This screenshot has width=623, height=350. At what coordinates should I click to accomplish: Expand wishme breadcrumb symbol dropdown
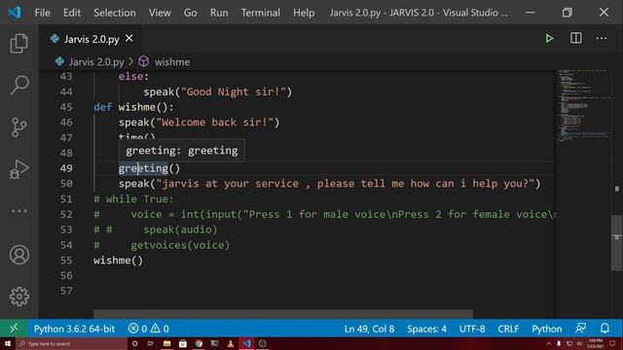171,62
